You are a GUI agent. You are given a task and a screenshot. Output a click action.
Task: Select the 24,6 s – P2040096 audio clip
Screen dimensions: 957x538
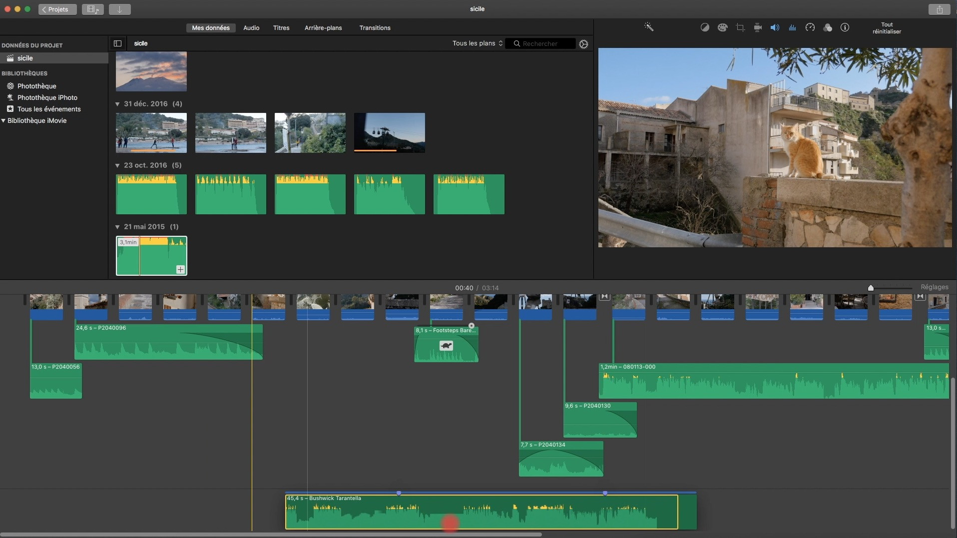(x=168, y=342)
